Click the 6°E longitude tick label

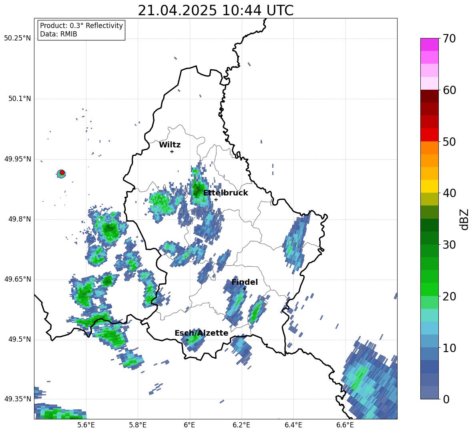pyautogui.click(x=189, y=425)
